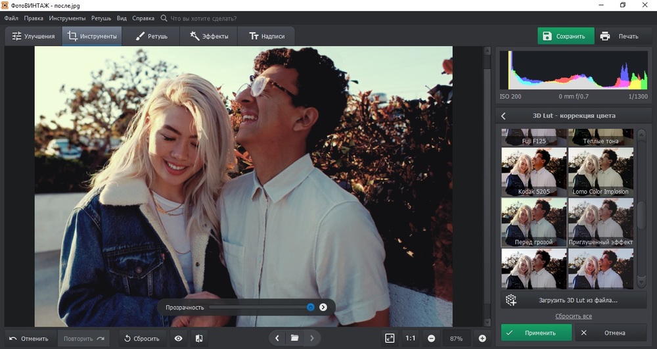Go to next photo arrow
This screenshot has height=349, width=657.
click(x=311, y=338)
